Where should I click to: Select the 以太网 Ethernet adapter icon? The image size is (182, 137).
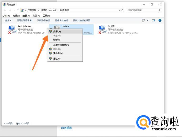click(102, 29)
